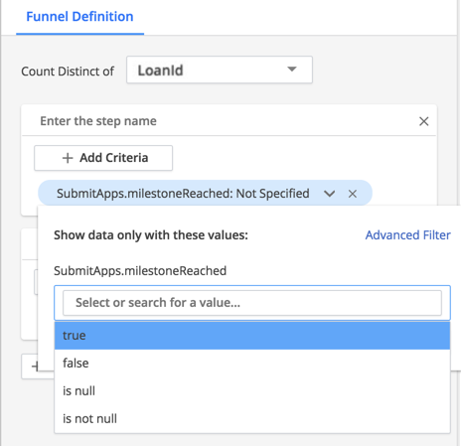The height and width of the screenshot is (446, 461).
Task: Click the Add Criteria button
Action: click(103, 158)
